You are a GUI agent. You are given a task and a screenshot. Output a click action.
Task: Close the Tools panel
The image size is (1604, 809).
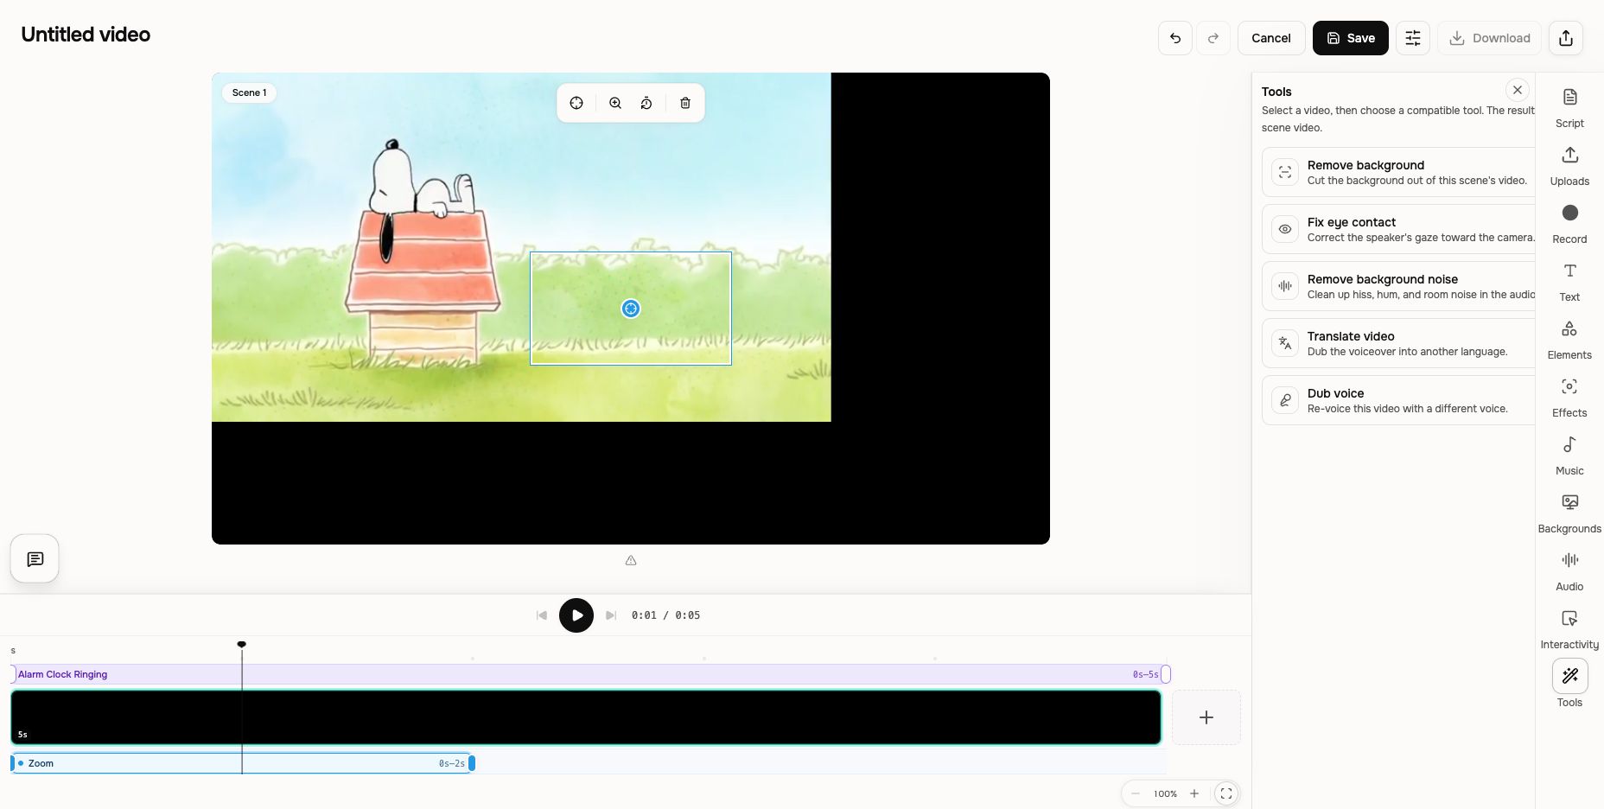point(1518,90)
